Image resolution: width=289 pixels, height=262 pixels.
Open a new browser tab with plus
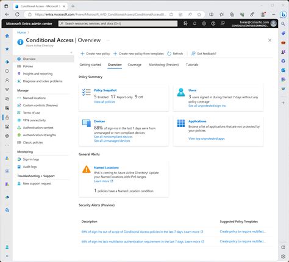click(73, 6)
